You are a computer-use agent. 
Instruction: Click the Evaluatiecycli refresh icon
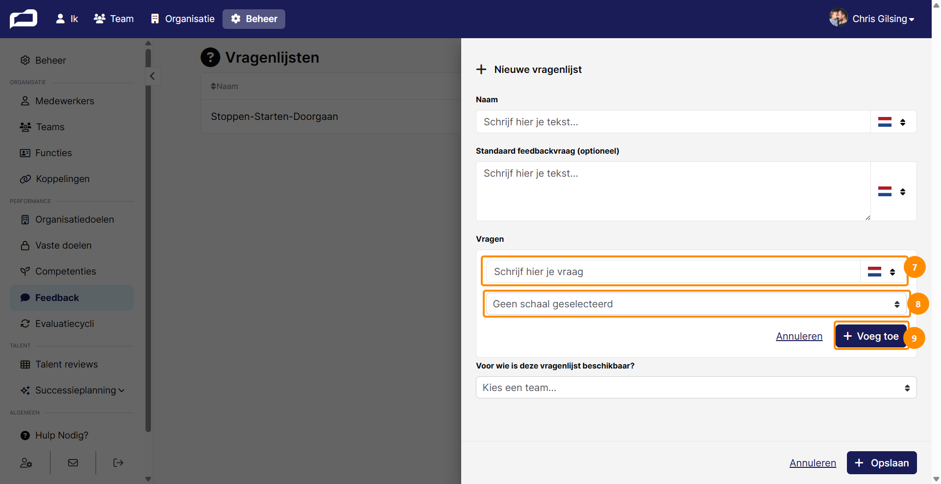[25, 323]
